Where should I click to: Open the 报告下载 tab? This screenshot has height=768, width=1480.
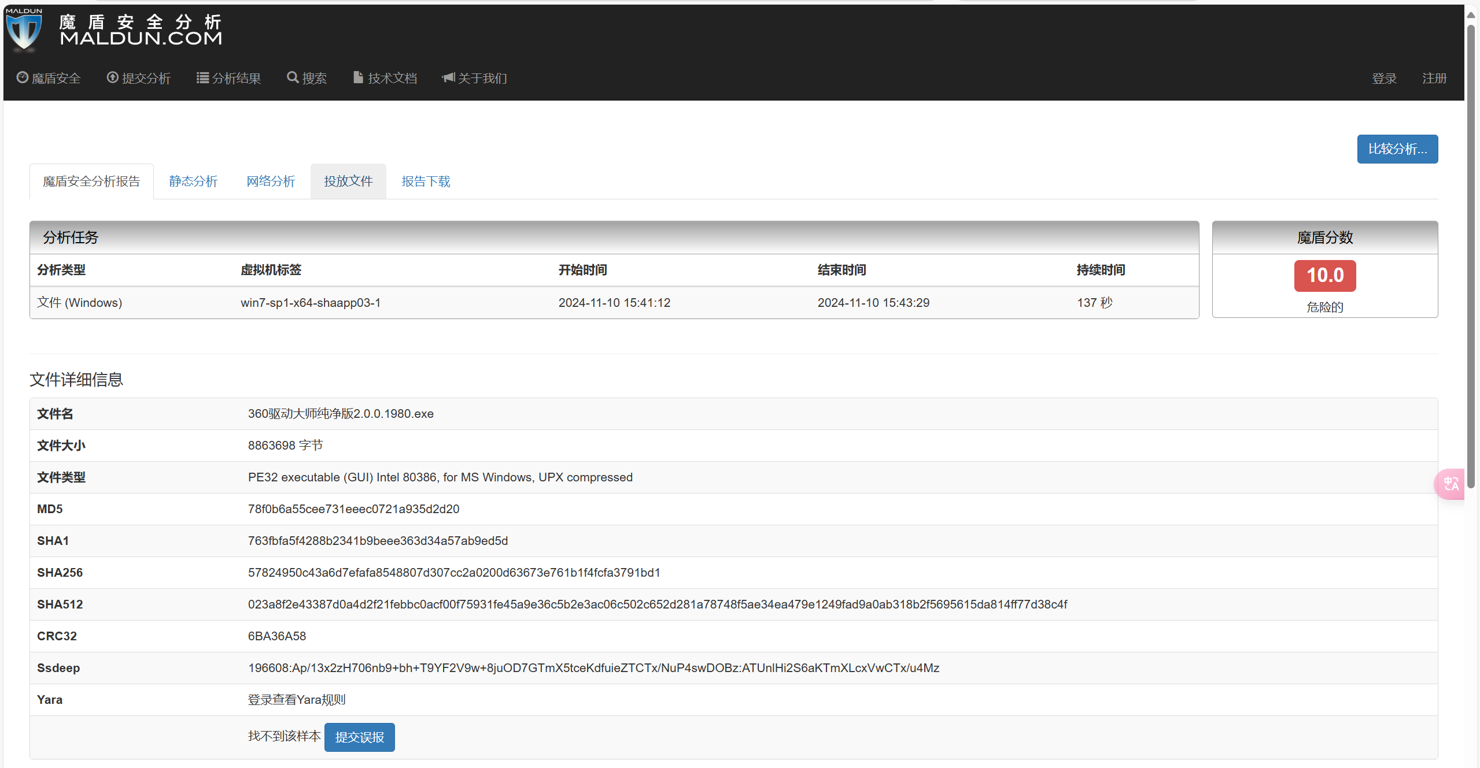tap(426, 181)
